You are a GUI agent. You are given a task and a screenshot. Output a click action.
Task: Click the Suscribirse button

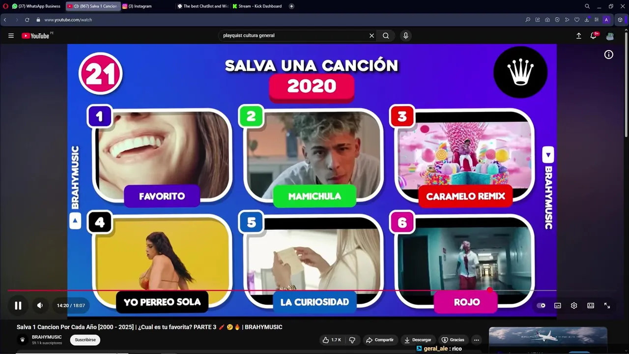pos(85,340)
